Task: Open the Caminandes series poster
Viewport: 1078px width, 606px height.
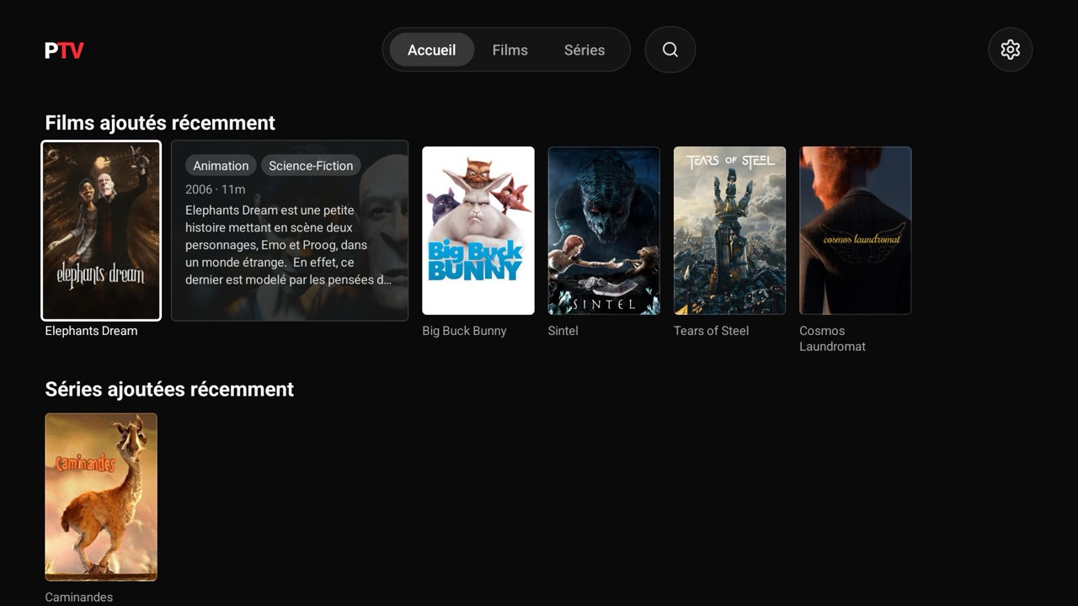Action: (101, 497)
